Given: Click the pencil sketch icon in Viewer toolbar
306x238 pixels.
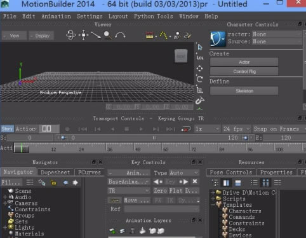Looking at the screenshot, I should (187, 36).
